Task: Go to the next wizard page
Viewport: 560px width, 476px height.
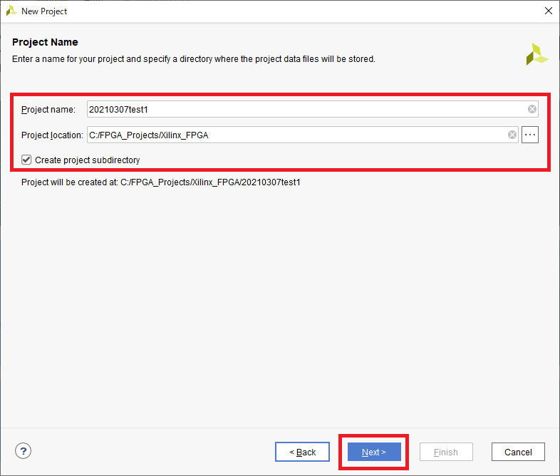Action: [x=374, y=452]
